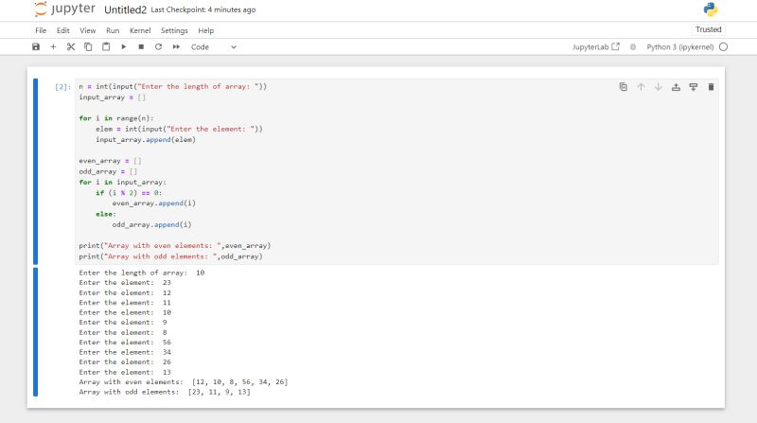Duplicate the cell using the cell toolbar icon
757x423 pixels.
coord(624,87)
